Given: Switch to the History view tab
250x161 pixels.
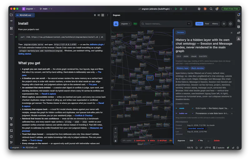Looking at the screenshot, I should point(215,24).
